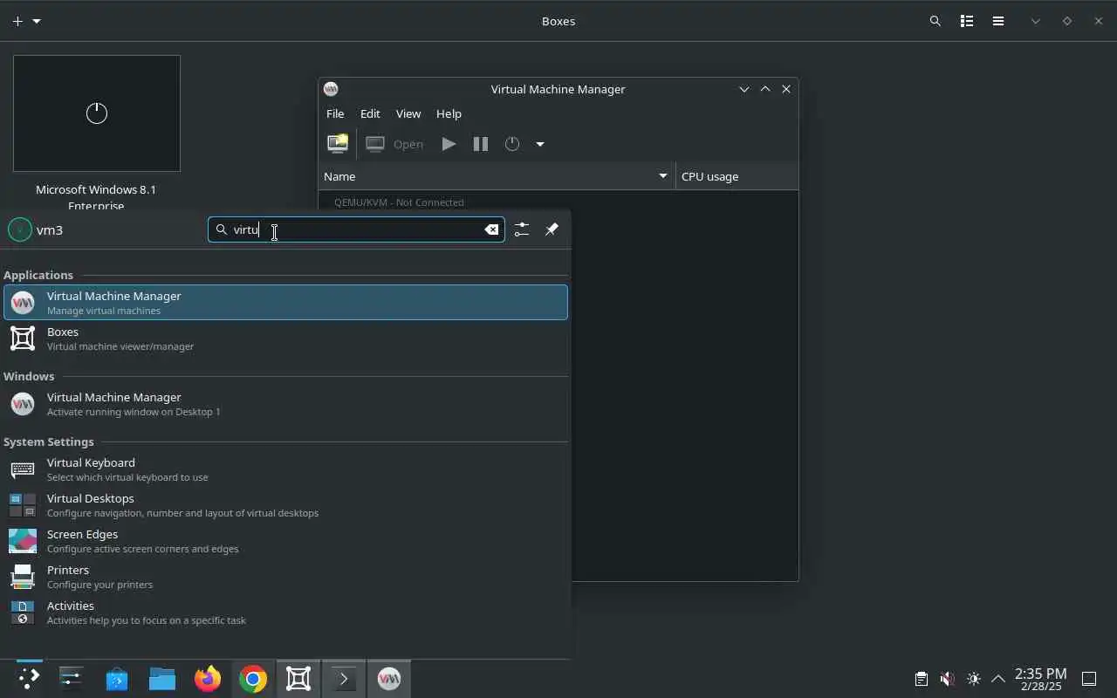Open the File menu in Virtual Machine Manager
The height and width of the screenshot is (698, 1117).
pyautogui.click(x=335, y=113)
